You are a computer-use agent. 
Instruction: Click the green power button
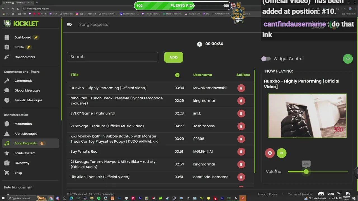pyautogui.click(x=348, y=59)
